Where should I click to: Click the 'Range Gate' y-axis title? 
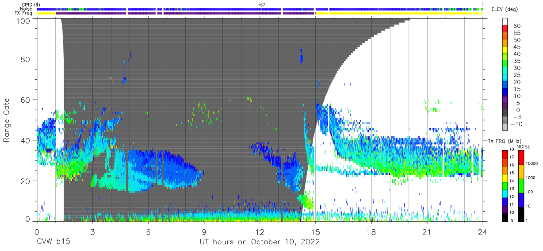point(7,120)
